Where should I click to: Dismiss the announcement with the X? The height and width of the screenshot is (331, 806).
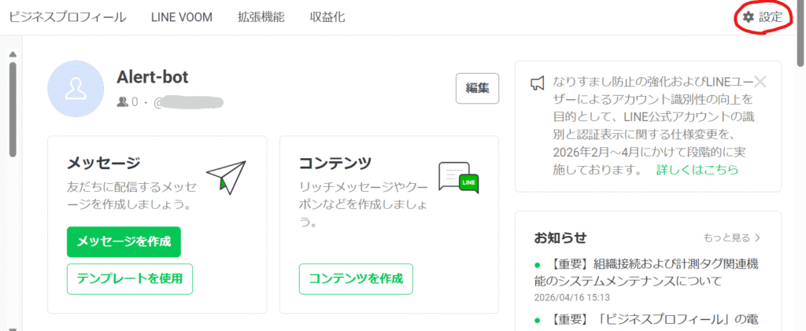coord(760,82)
